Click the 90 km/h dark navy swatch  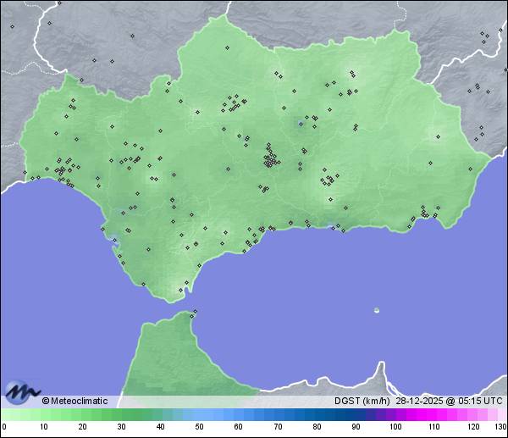pos(356,415)
